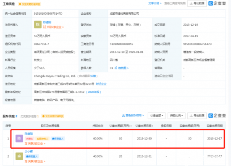Screen dimensions: 231x166
Task: Select 核准日期 value 2017-04-19
Action: pos(191,36)
